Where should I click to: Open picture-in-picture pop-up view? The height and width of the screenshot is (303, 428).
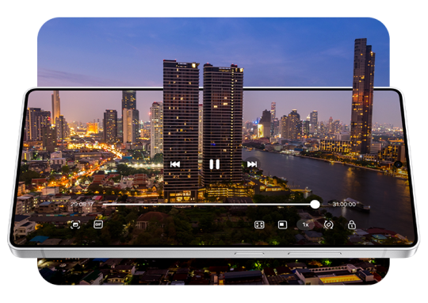[x=282, y=224]
